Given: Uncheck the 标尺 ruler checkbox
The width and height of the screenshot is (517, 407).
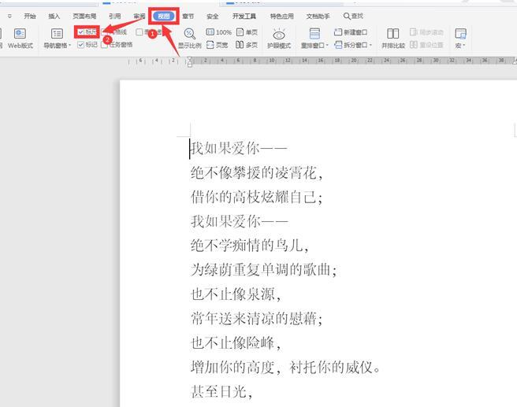Looking at the screenshot, I should click(80, 32).
